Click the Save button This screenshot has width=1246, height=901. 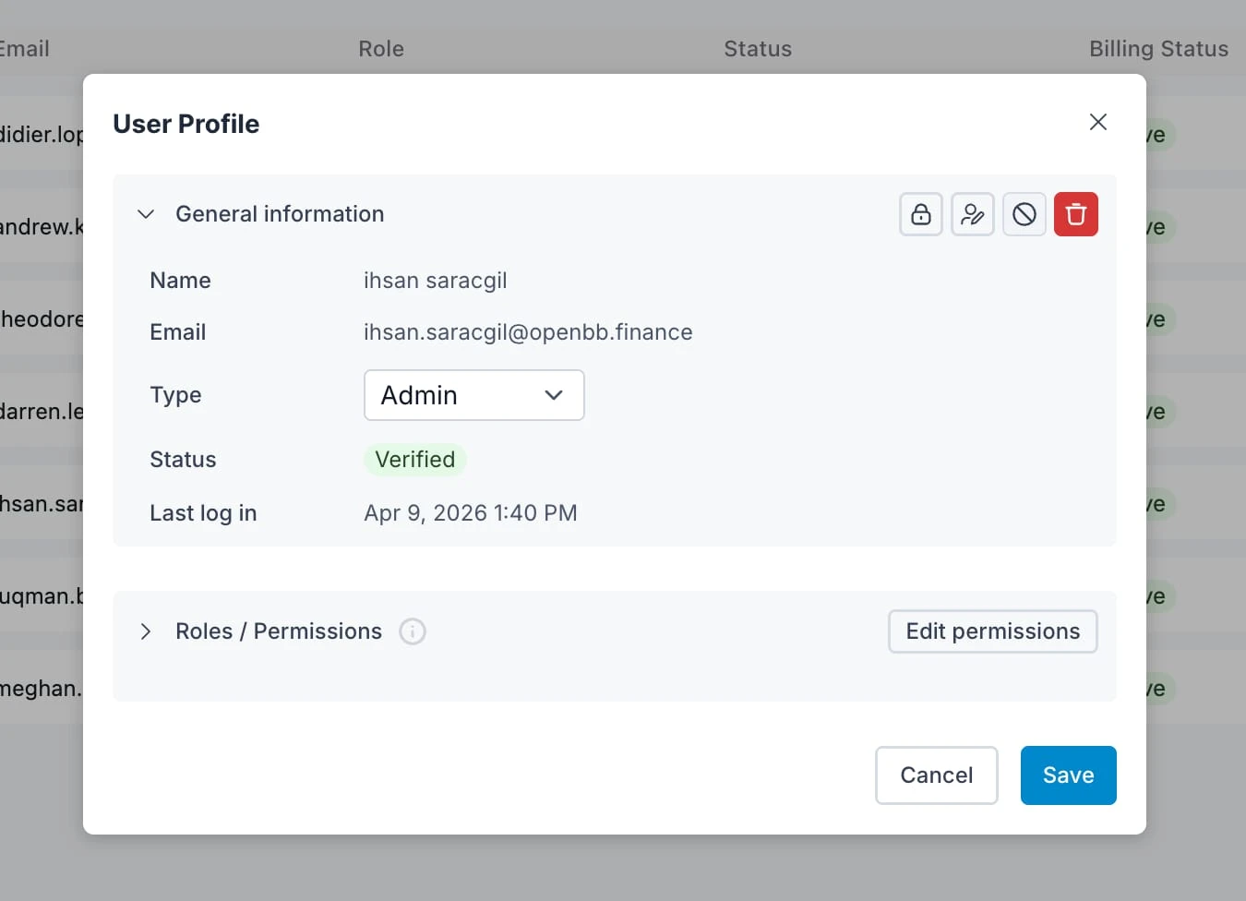(x=1068, y=775)
